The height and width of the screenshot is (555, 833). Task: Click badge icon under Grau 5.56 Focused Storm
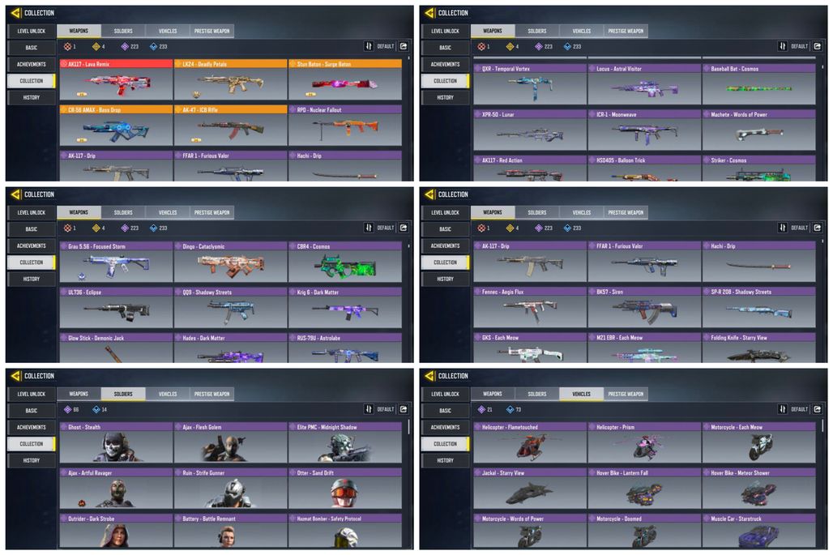tap(82, 277)
